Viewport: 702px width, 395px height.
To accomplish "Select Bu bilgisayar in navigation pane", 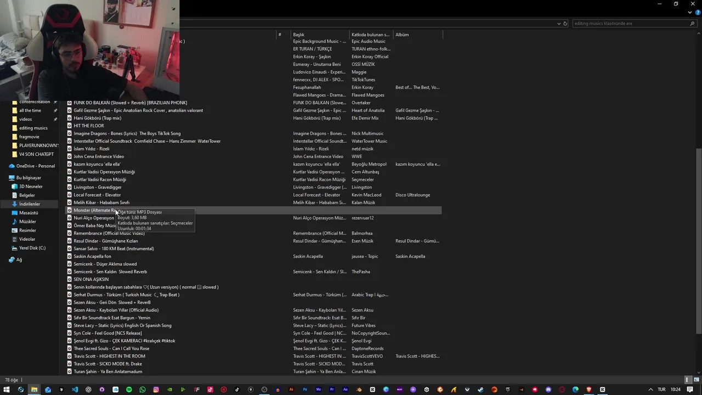I will click(29, 178).
